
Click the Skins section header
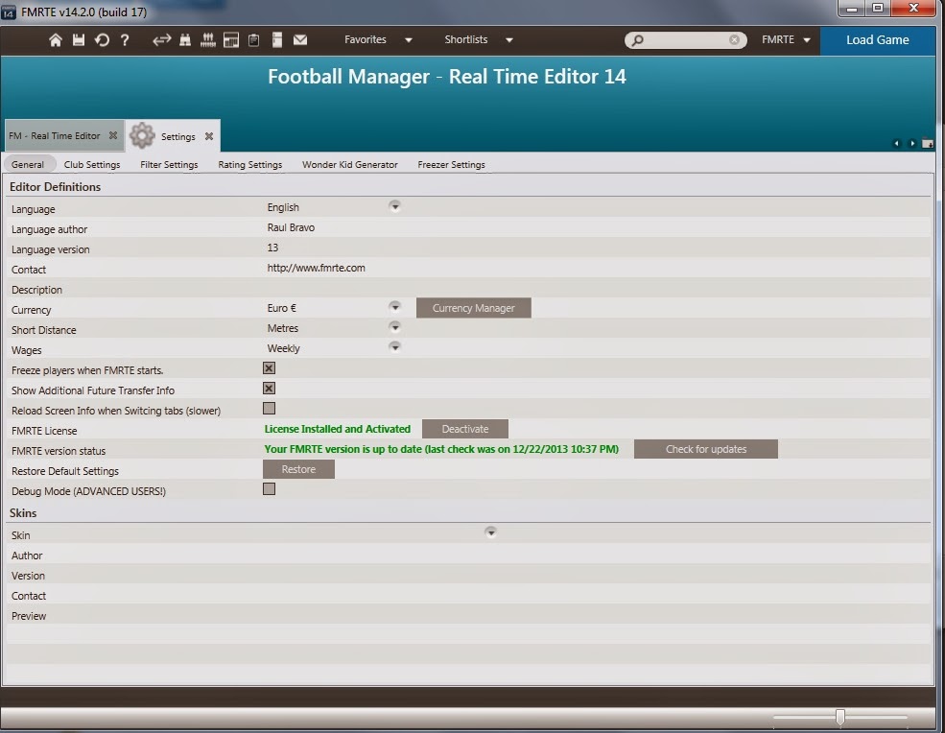(x=23, y=513)
